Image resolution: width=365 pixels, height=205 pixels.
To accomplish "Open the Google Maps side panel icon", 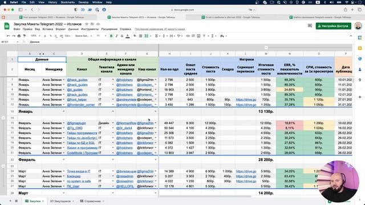I will coord(360,80).
